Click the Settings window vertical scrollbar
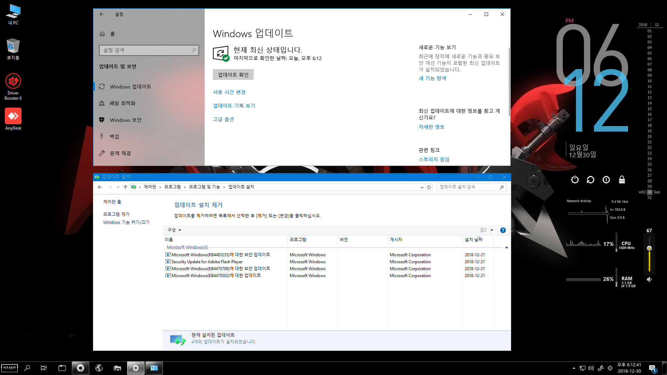Viewport: 667px width, 375px height. [509, 82]
